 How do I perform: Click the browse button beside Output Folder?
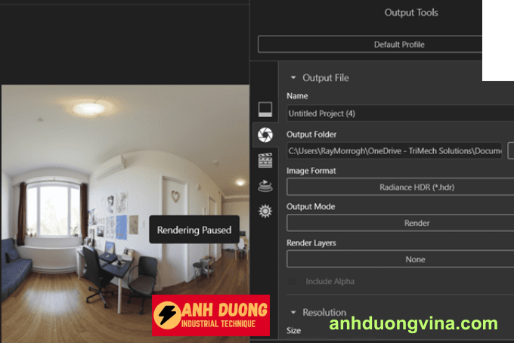coord(510,151)
